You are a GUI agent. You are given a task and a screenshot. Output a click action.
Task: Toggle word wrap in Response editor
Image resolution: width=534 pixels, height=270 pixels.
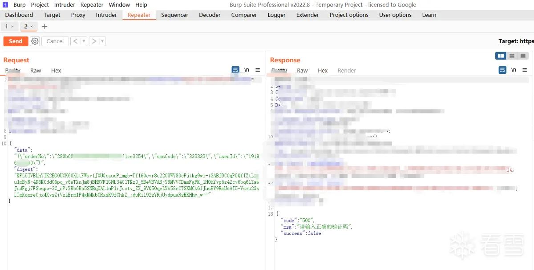point(502,70)
